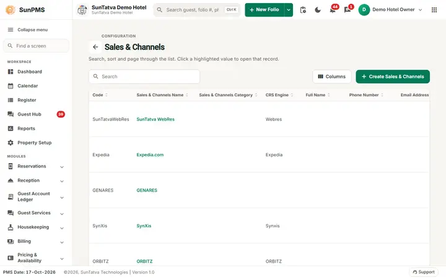Viewport: 446px width, 278px height.
Task: Click the Guest Services icon
Action: click(11, 213)
